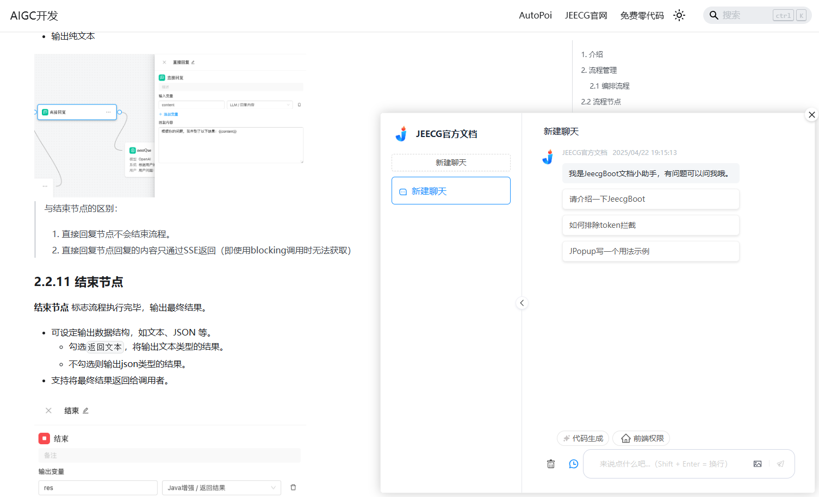Screen dimensions: 819x497
Task: Jump to 2.1 编排流程 in the outline
Action: tap(610, 86)
